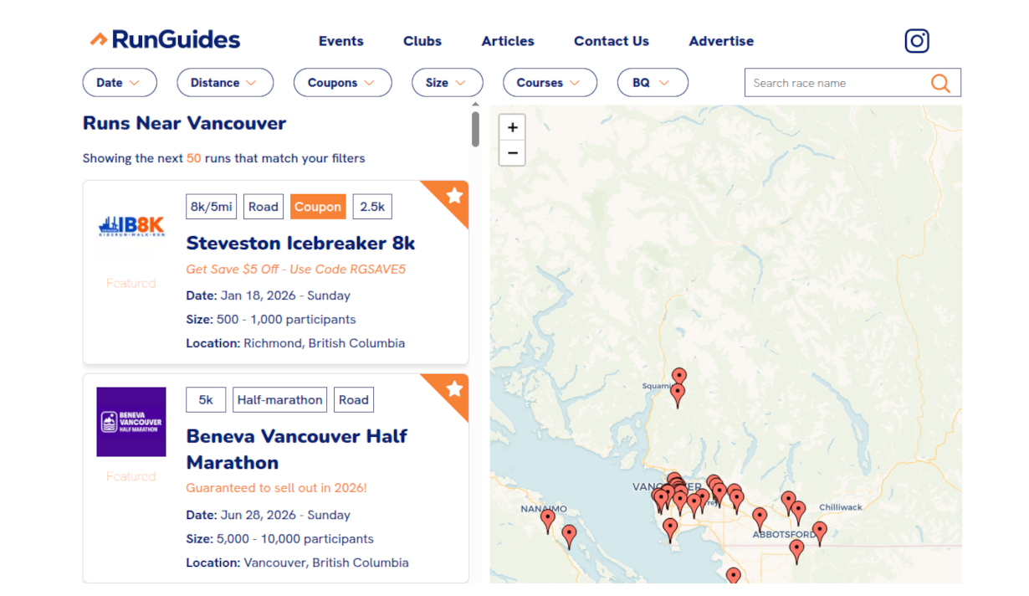Screen dimensions: 1029x596
Task: Click the RunGuides logo
Action: [x=165, y=39]
